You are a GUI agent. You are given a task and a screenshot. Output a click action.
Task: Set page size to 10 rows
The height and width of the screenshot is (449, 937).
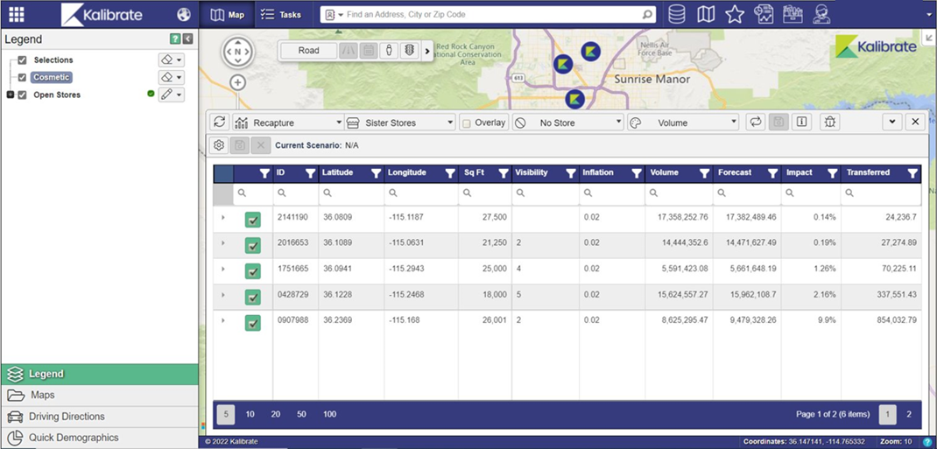[x=250, y=414]
